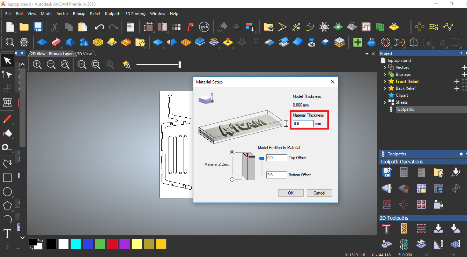Click the Save Toolpaths icon

(x=387, y=172)
